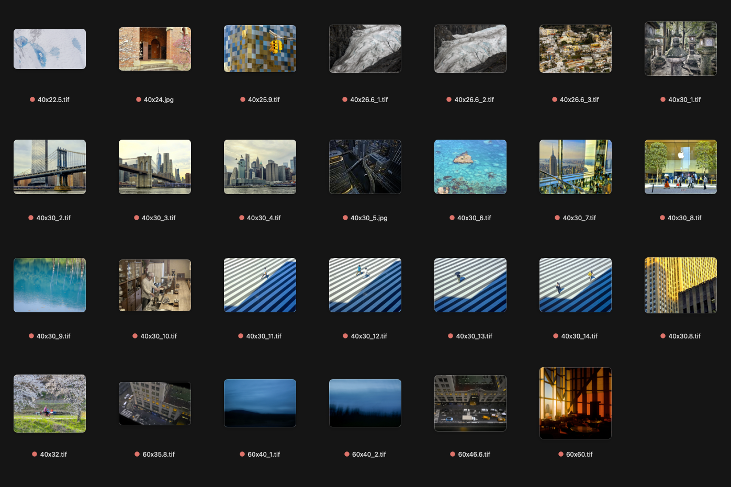Open the 40x24.jpg brick doorway thumbnail
This screenshot has height=487, width=731.
coord(155,49)
